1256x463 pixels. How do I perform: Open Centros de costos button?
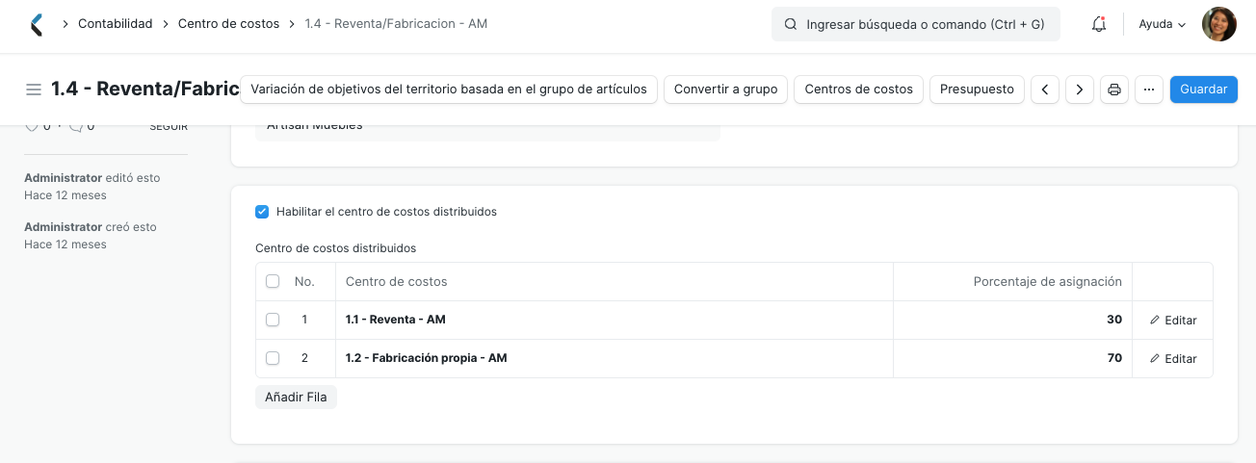click(858, 90)
